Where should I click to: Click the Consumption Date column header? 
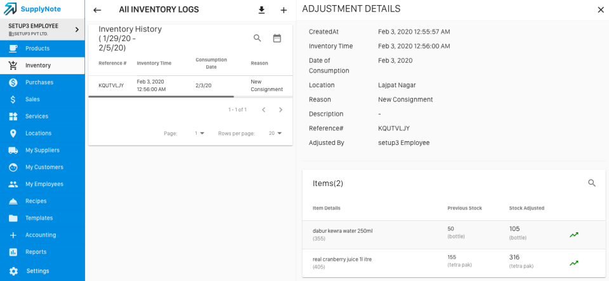point(211,63)
